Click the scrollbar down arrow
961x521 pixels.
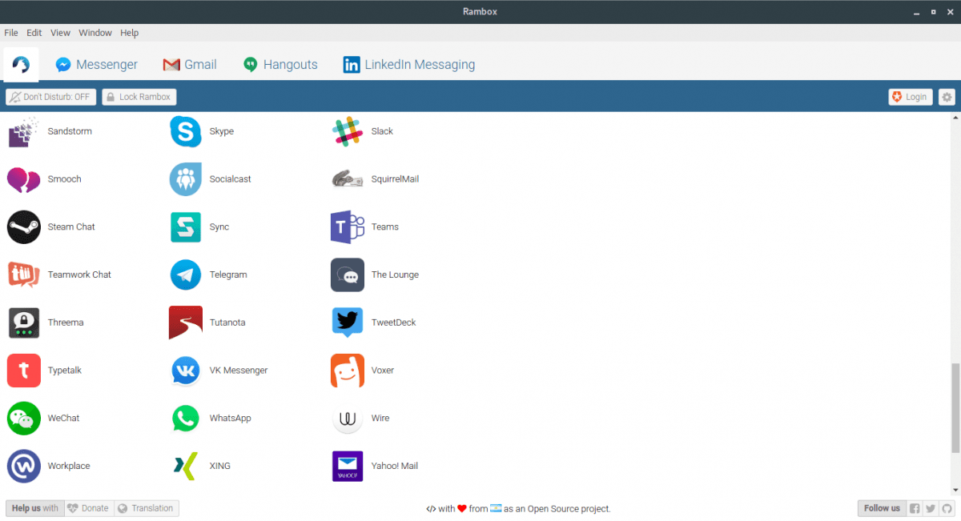(x=954, y=491)
